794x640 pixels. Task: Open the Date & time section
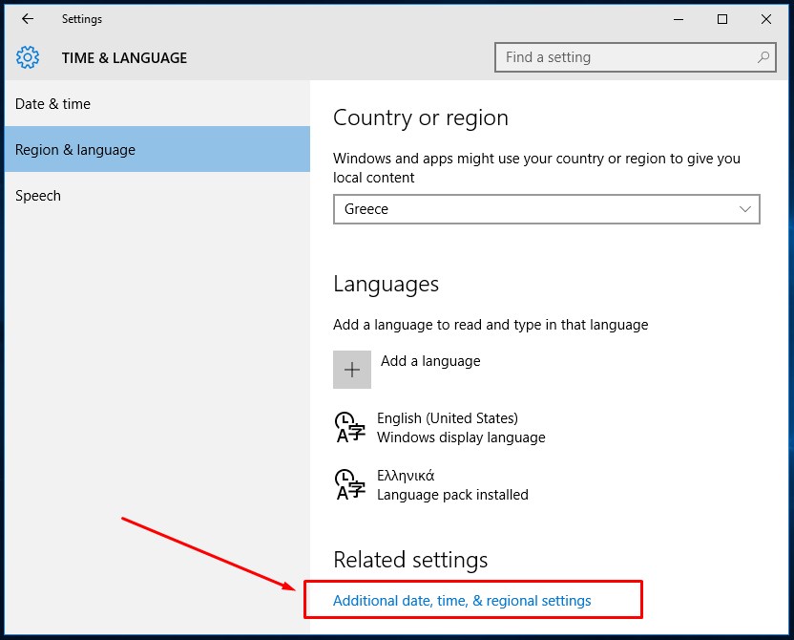coord(157,104)
